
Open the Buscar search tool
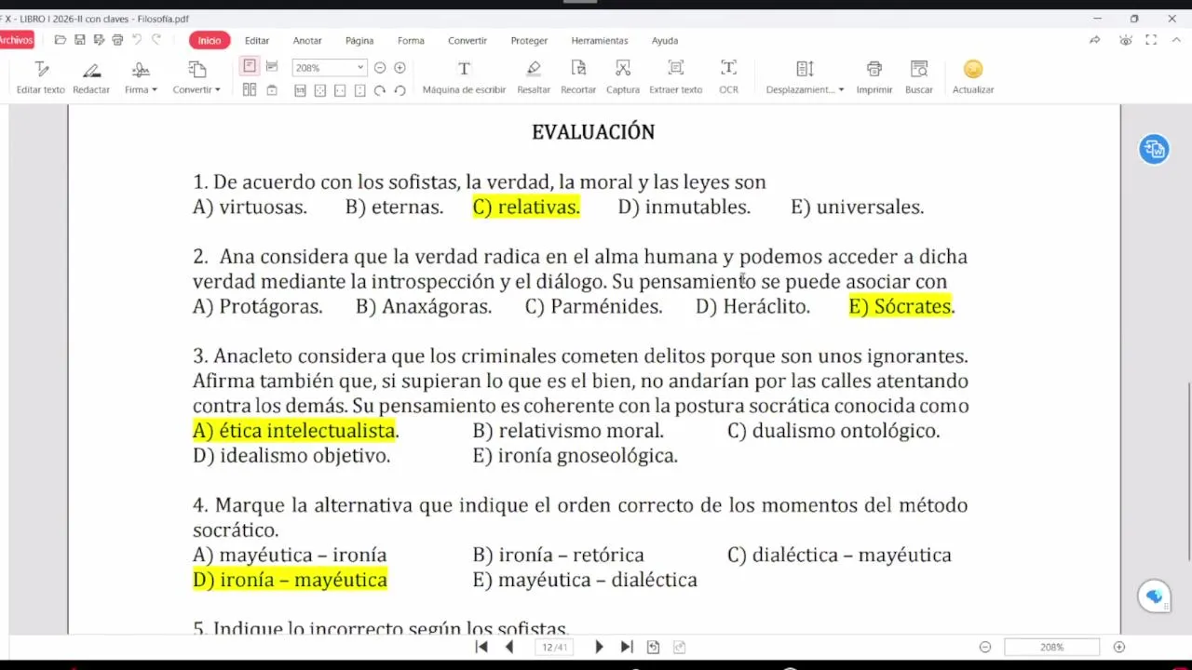(919, 77)
